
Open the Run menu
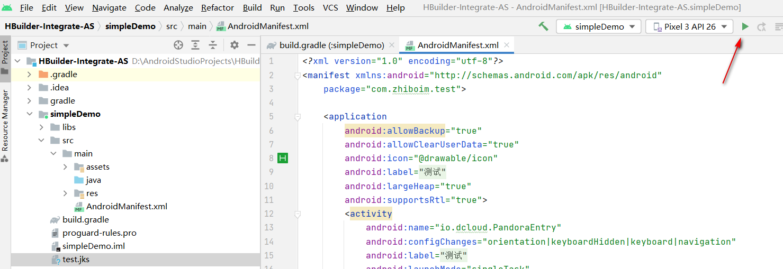[277, 7]
